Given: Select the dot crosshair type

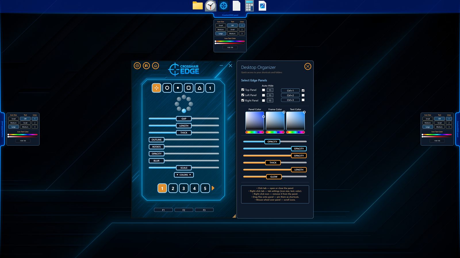Looking at the screenshot, I should pyautogui.click(x=178, y=88).
